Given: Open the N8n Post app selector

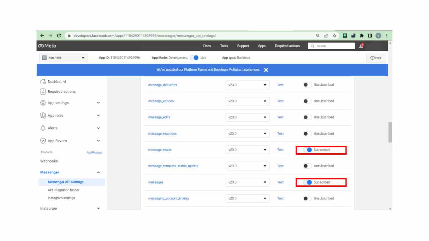Looking at the screenshot, I should pos(63,58).
